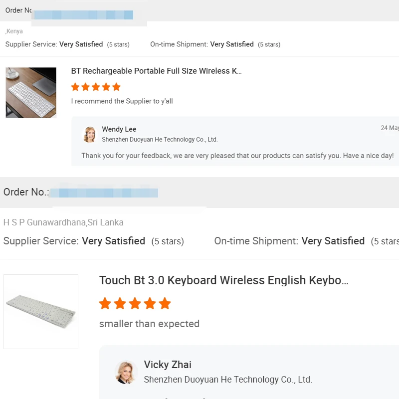Click company name under Wendy Lee
Image resolution: width=399 pixels, height=399 pixels.
(x=160, y=140)
